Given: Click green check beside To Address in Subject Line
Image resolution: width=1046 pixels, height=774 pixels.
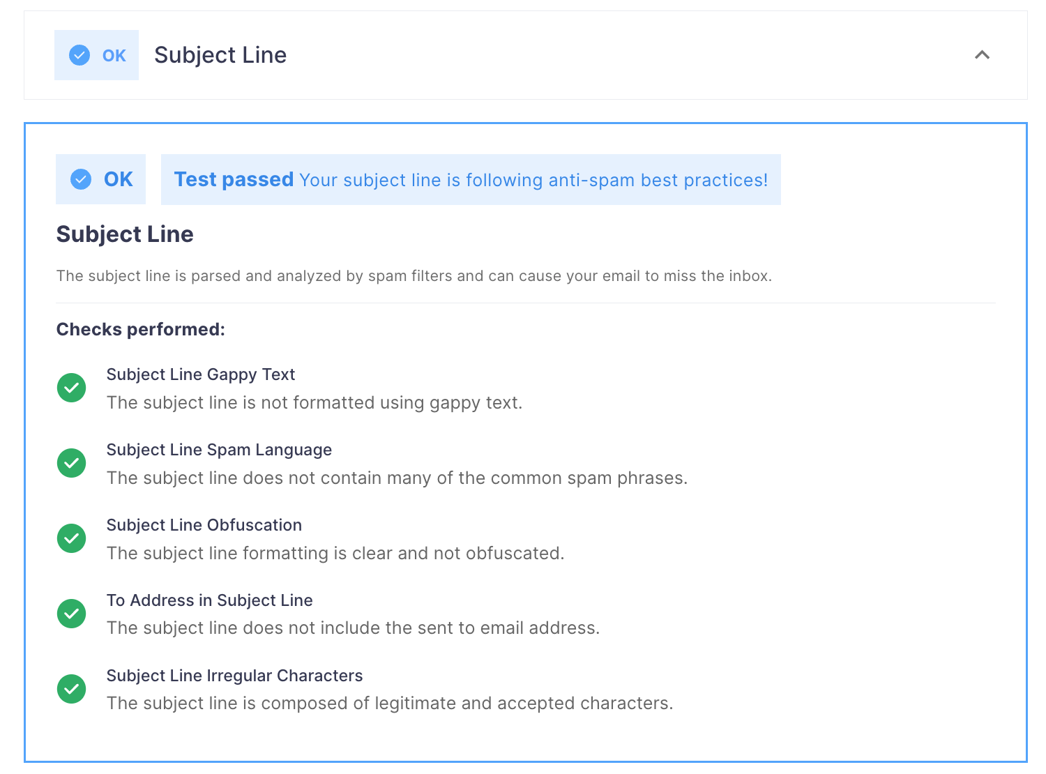Looking at the screenshot, I should coord(71,614).
